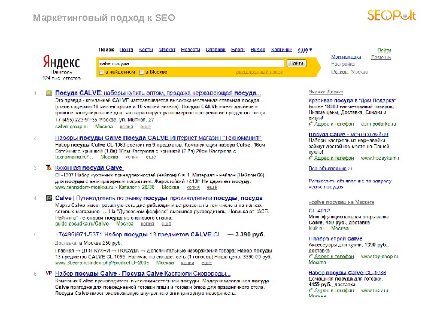Open ad "Красивая посуда в Дом Подарка"
Screen dimensions: 431x323
(353, 100)
